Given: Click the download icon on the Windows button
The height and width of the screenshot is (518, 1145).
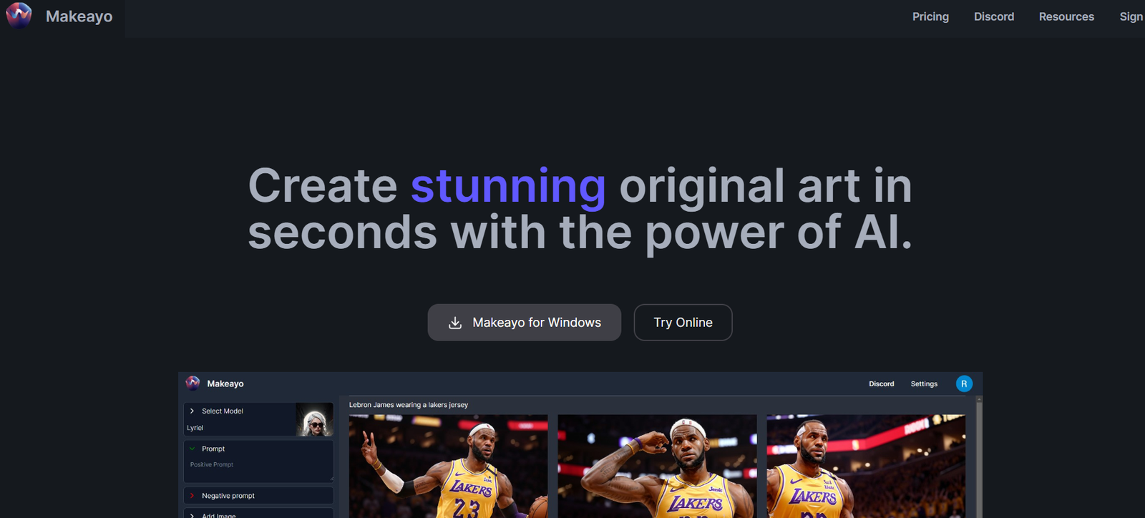Looking at the screenshot, I should (x=455, y=323).
